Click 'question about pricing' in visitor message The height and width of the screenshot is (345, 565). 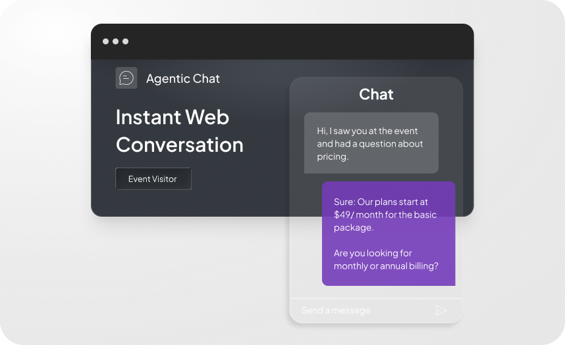[369, 150]
